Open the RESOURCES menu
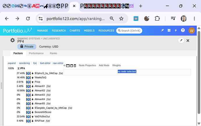This screenshot has height=126, width=201. tap(106, 31)
